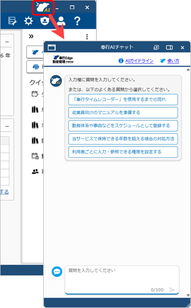The height and width of the screenshot is (308, 191).
Task: Dock the chat panel to the side
Action: 169,47
